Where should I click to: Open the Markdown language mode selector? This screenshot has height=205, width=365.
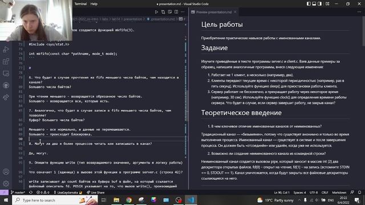pos(339,192)
